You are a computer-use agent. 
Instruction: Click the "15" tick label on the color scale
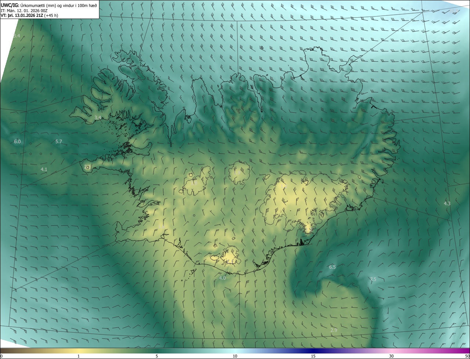pos(313,356)
